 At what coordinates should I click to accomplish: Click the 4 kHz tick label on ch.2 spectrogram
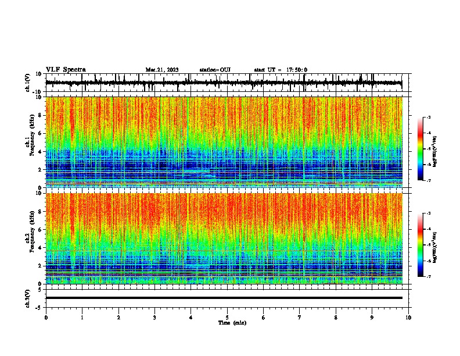[40, 248]
